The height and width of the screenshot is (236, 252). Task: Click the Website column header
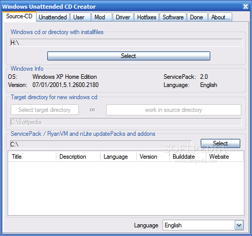pos(225,157)
